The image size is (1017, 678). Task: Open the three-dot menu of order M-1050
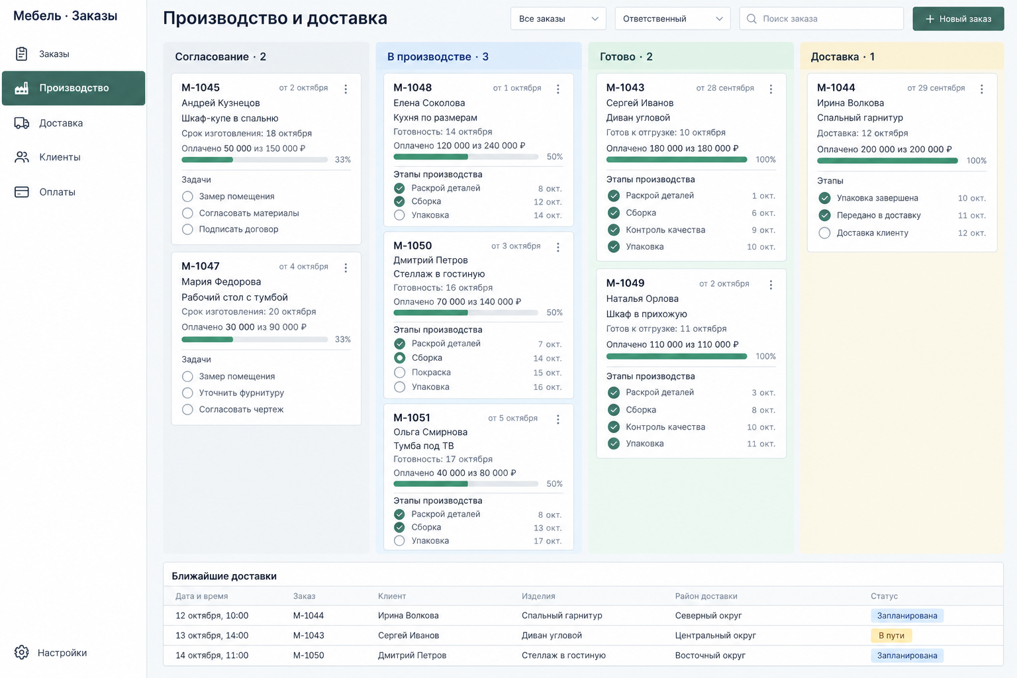point(558,247)
